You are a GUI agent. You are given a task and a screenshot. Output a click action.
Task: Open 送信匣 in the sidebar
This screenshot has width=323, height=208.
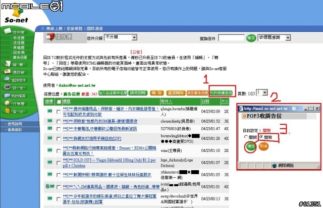tap(19, 43)
